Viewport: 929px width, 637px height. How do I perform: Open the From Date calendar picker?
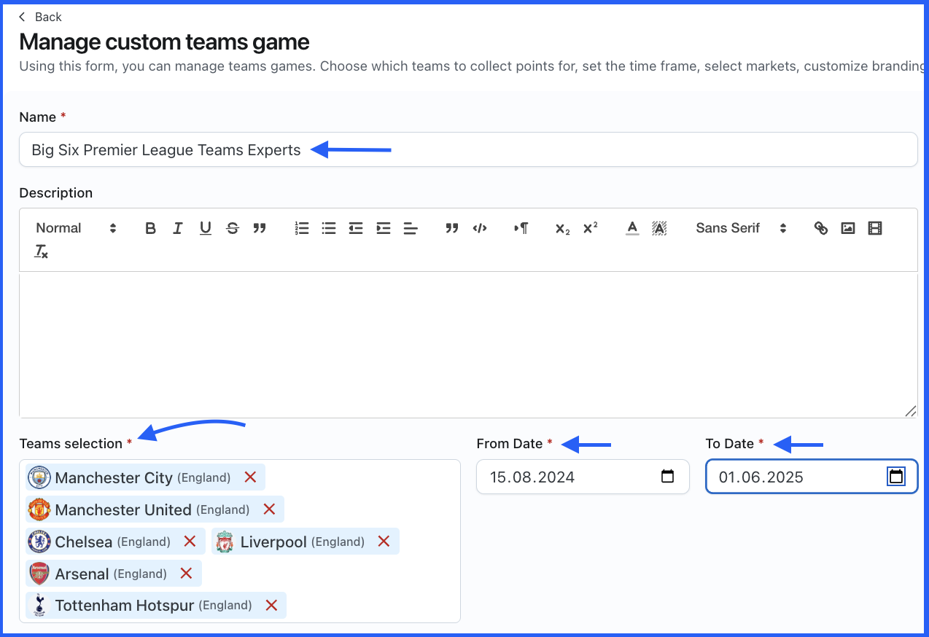(666, 477)
